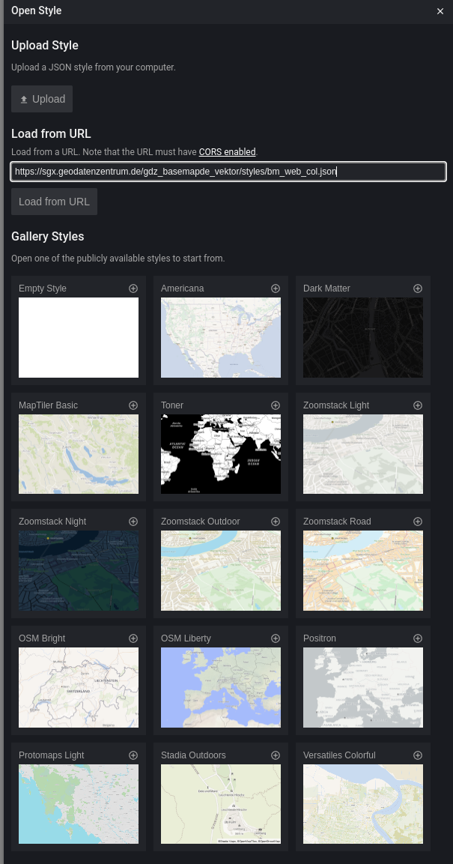Click the plus icon on Americana style

276,288
